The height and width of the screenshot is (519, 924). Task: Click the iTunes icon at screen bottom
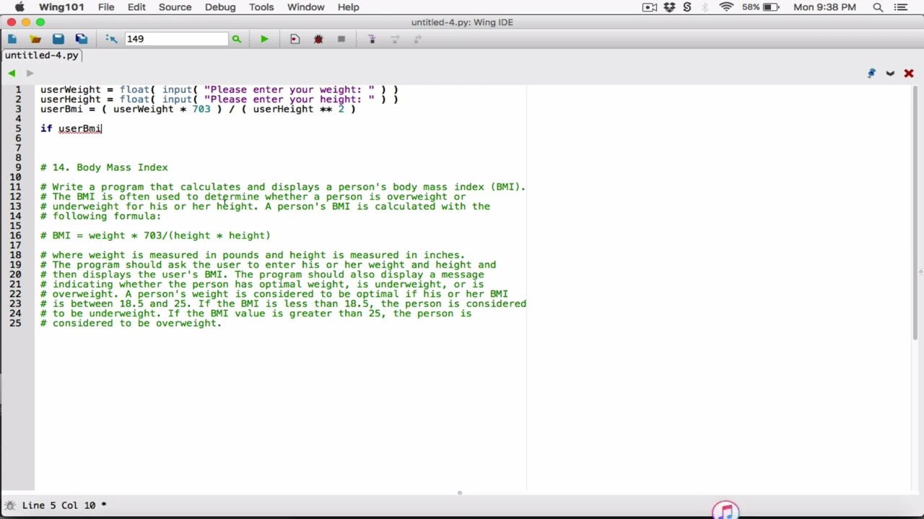tap(725, 510)
